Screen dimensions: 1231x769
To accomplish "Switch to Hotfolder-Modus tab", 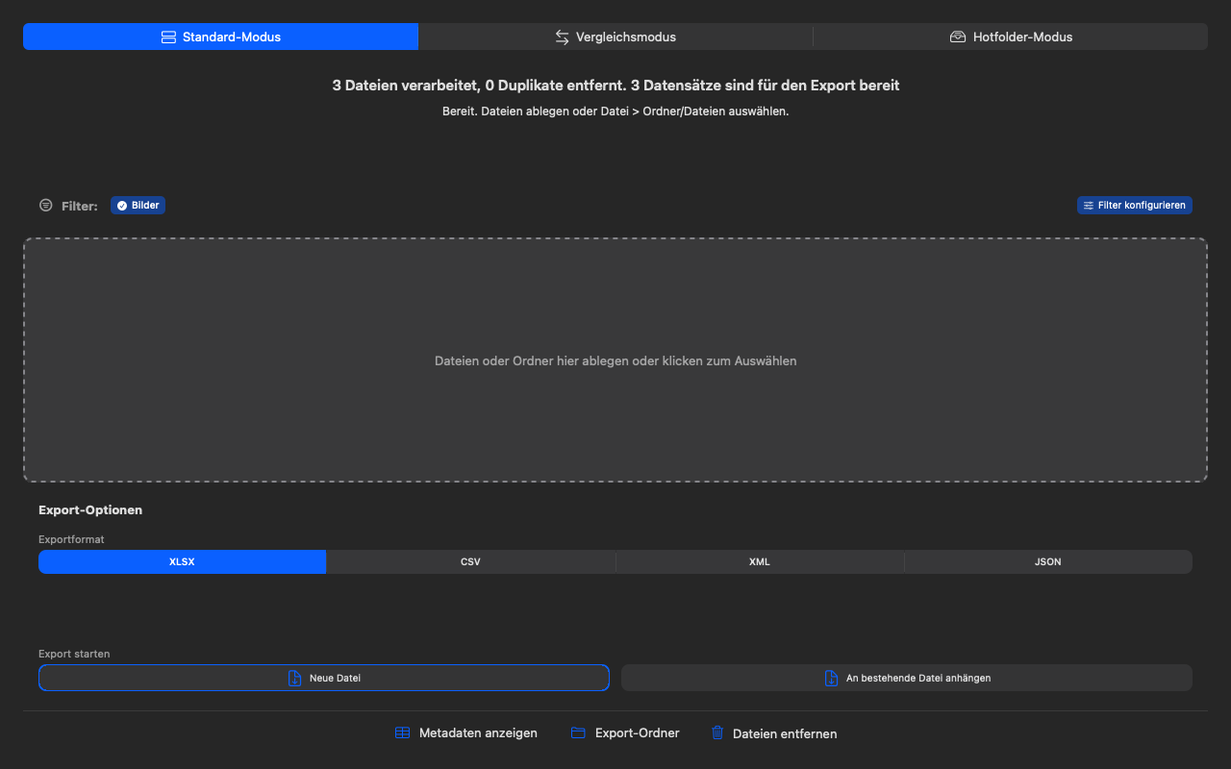I will 1011,37.
